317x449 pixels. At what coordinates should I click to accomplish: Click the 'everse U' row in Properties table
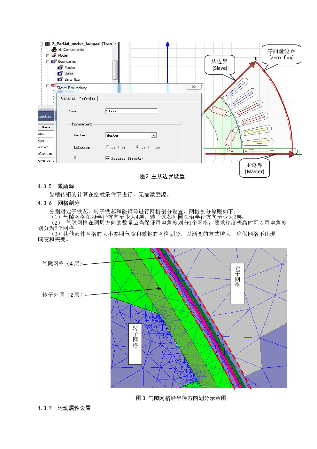click(x=46, y=161)
